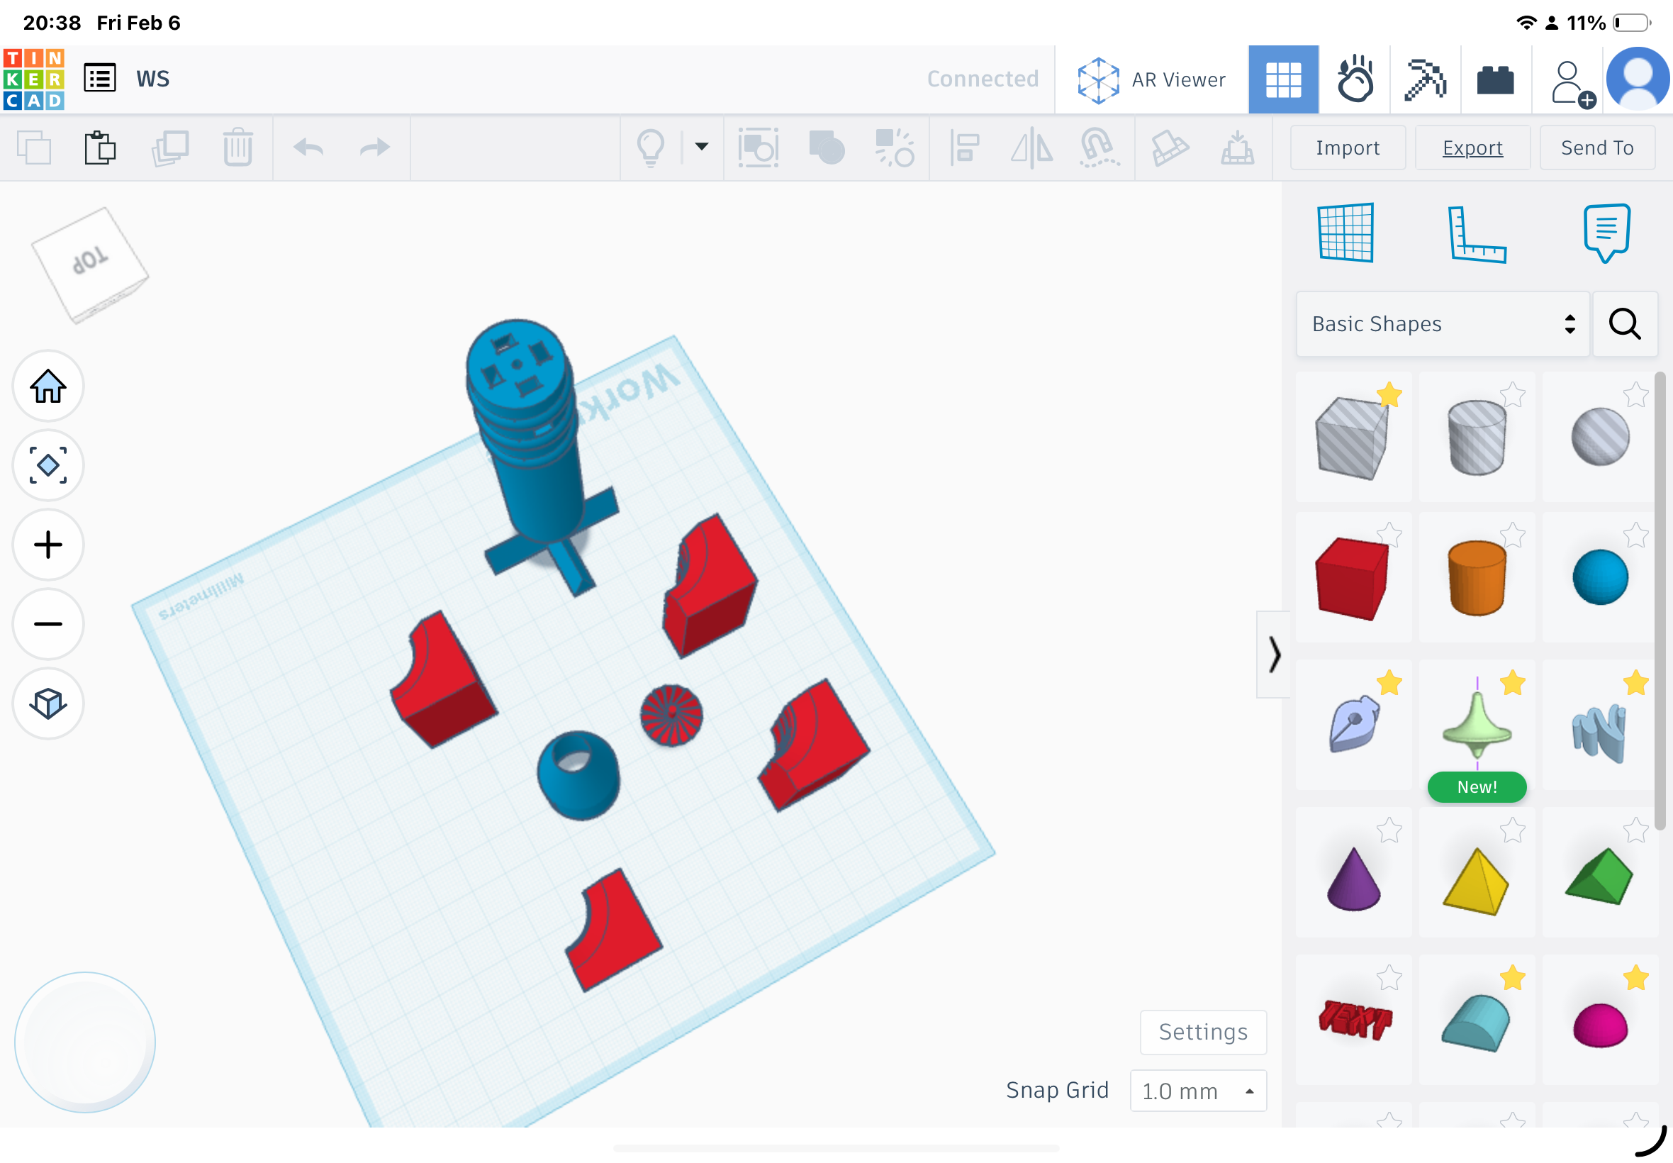Toggle orthographic perspective view cube icon
The height and width of the screenshot is (1163, 1673).
[48, 704]
